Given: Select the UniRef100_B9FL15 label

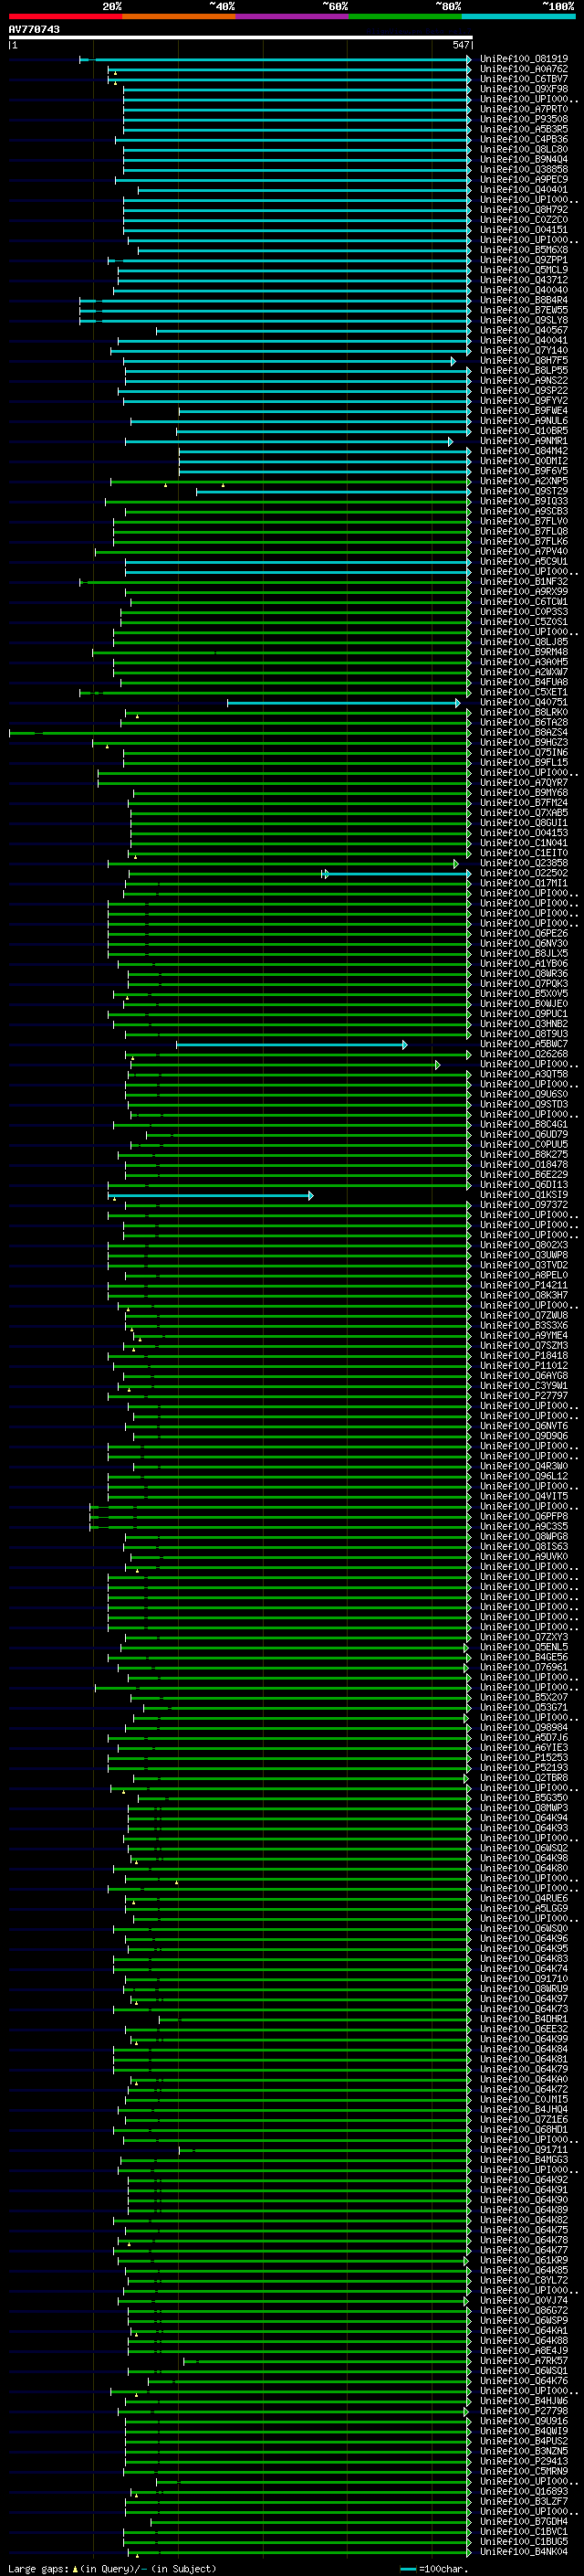Looking at the screenshot, I should coord(524,762).
